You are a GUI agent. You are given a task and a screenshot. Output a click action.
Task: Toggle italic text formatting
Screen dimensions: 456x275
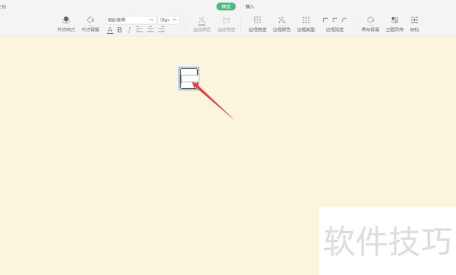click(129, 30)
